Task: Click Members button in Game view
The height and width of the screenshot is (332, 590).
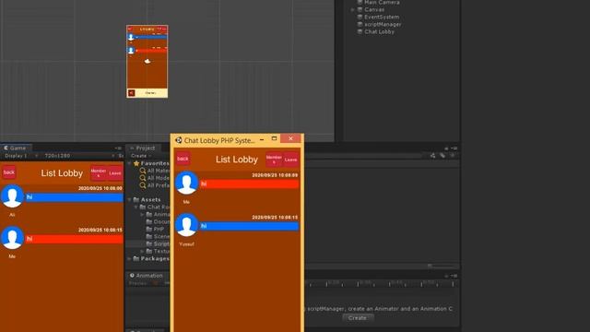Action: 99,173
